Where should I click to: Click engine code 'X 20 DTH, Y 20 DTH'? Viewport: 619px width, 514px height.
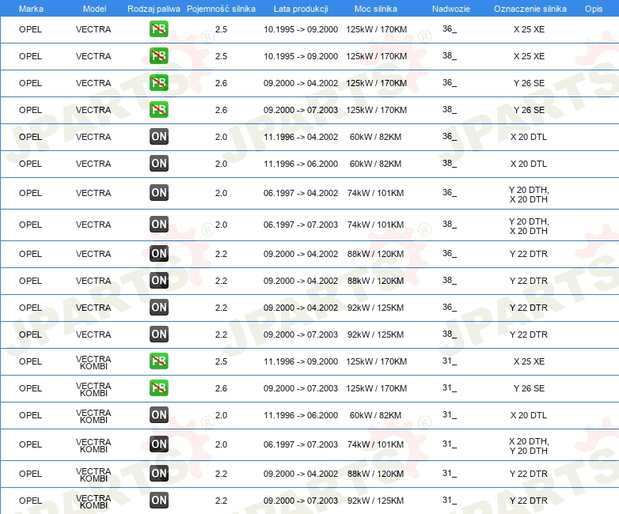[x=529, y=446]
